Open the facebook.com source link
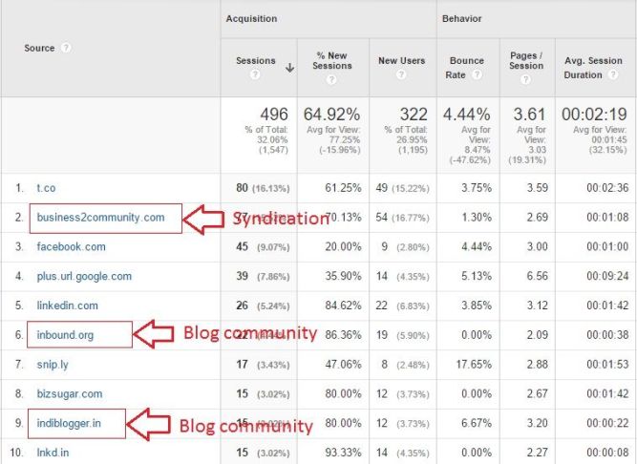637x464 pixels. (71, 247)
